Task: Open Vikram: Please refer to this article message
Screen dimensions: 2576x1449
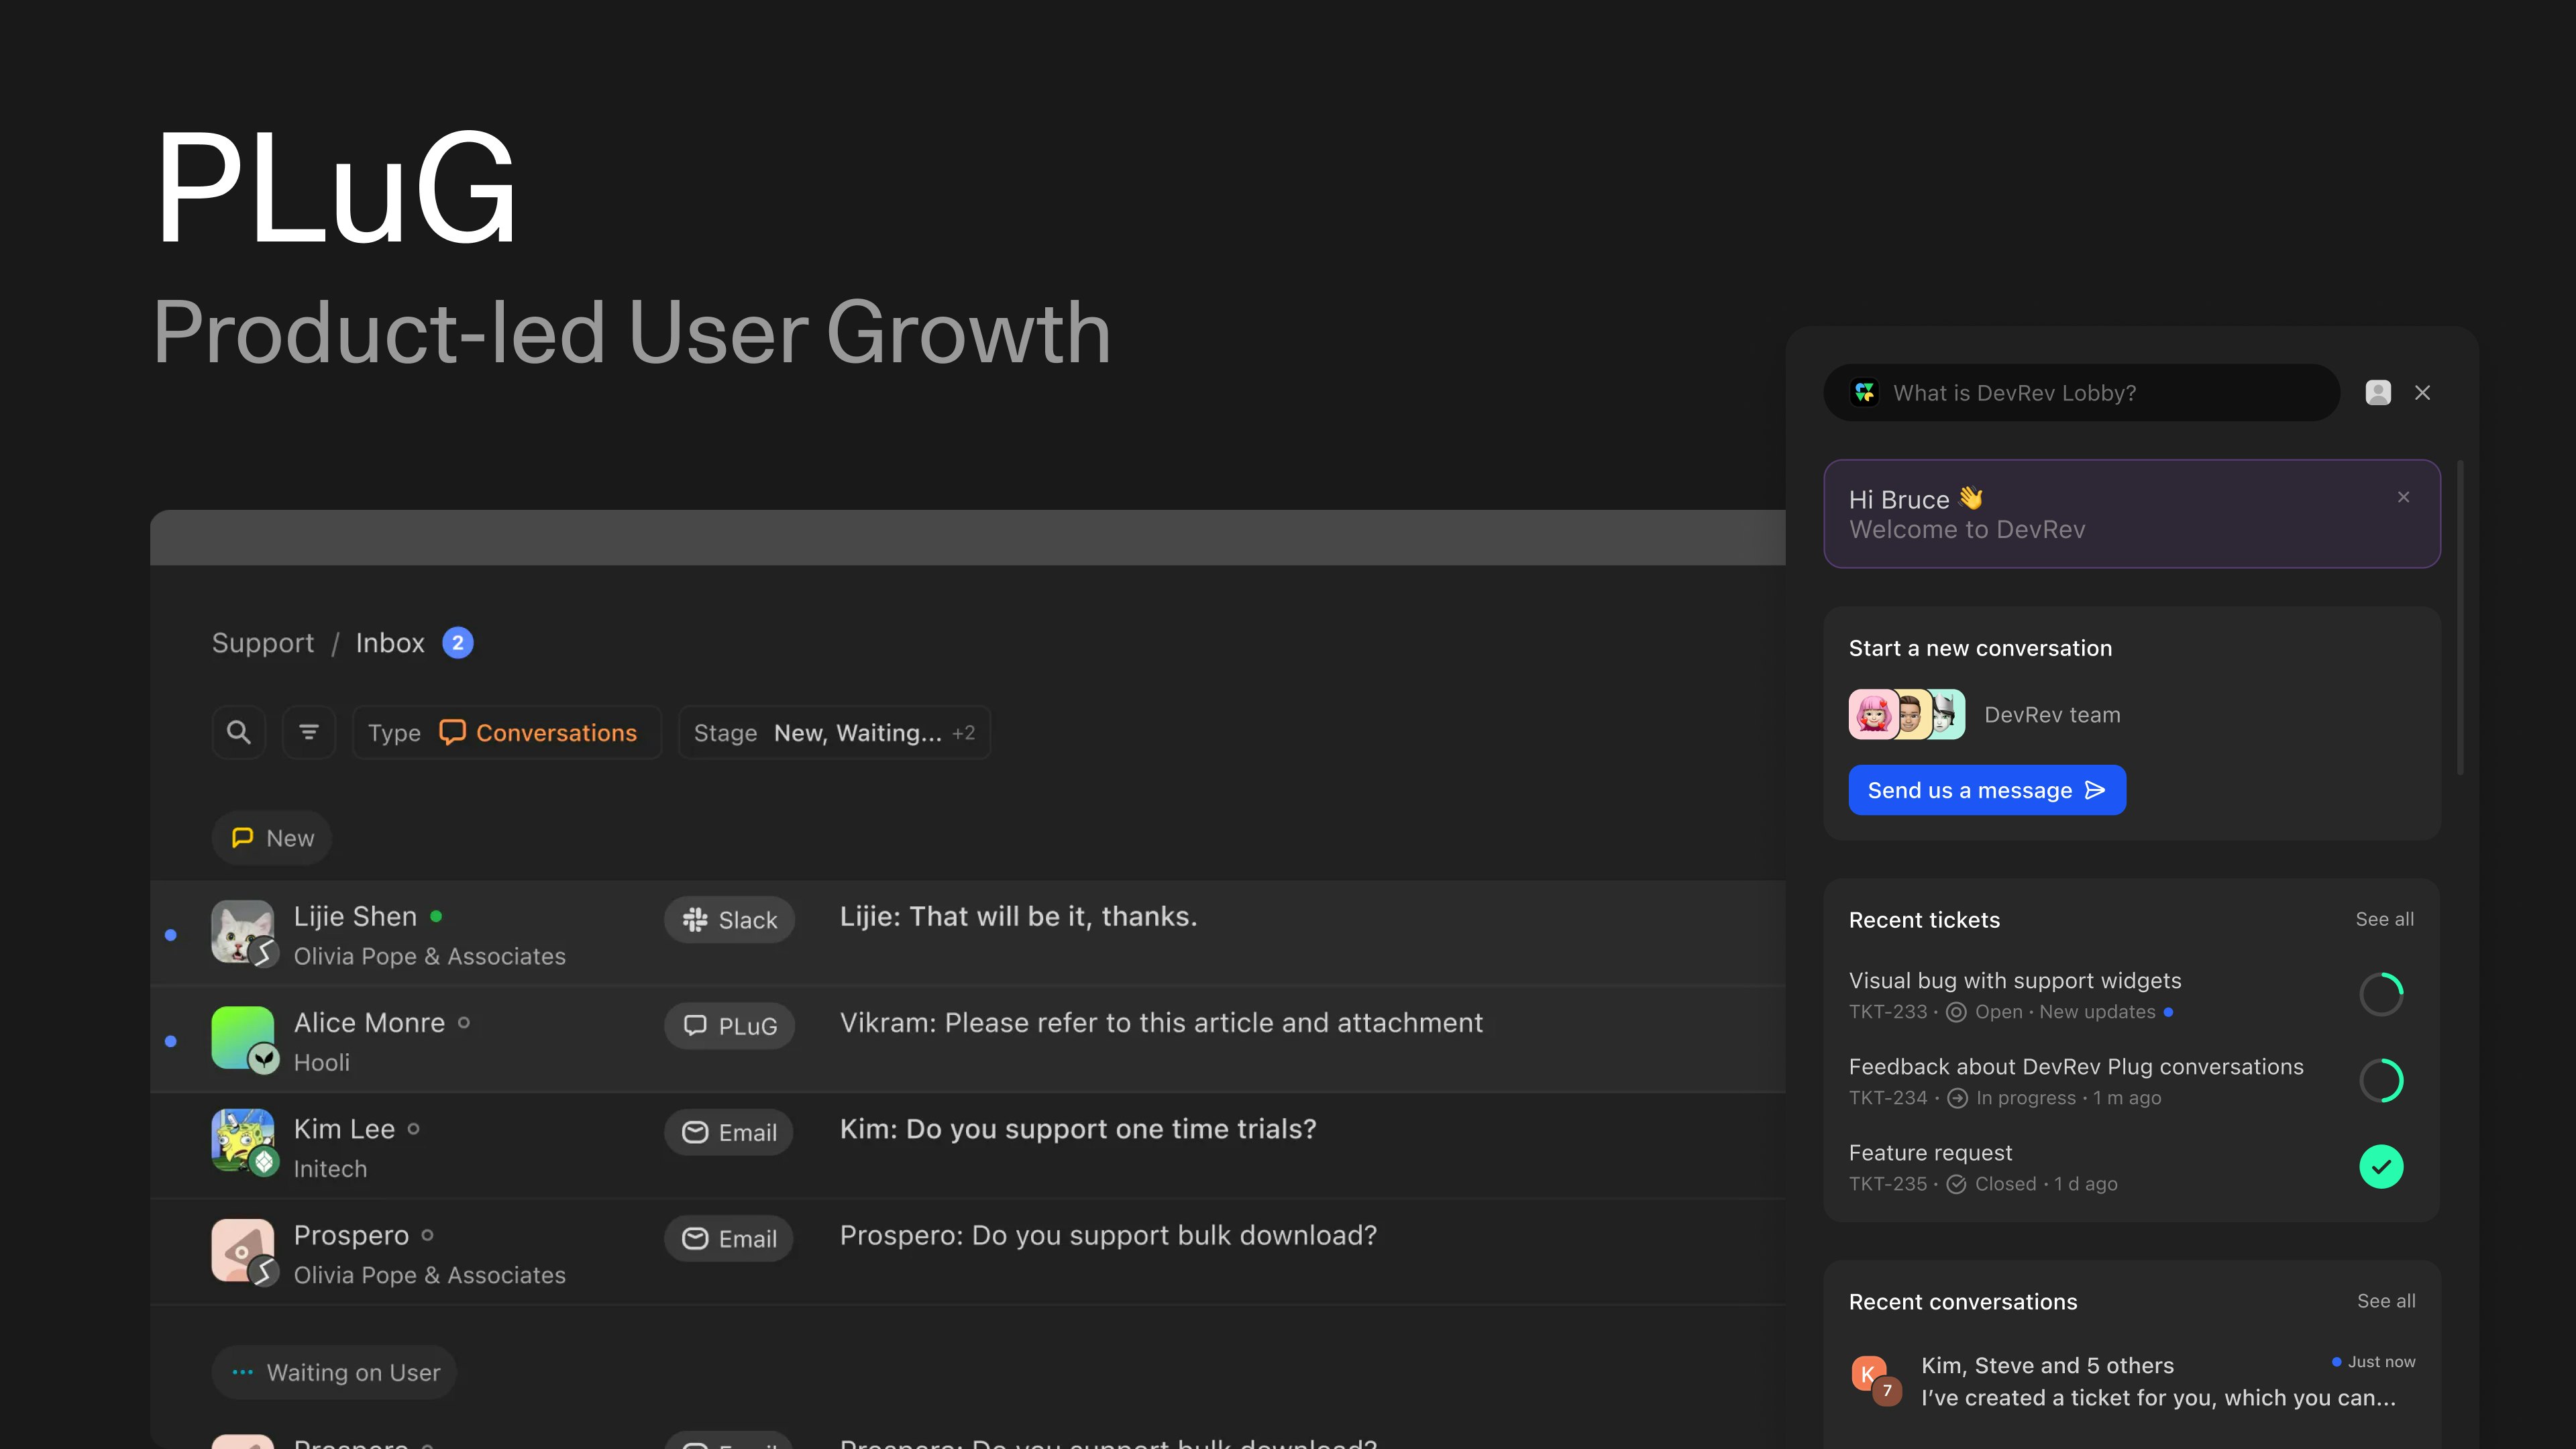Action: click(x=1161, y=1022)
